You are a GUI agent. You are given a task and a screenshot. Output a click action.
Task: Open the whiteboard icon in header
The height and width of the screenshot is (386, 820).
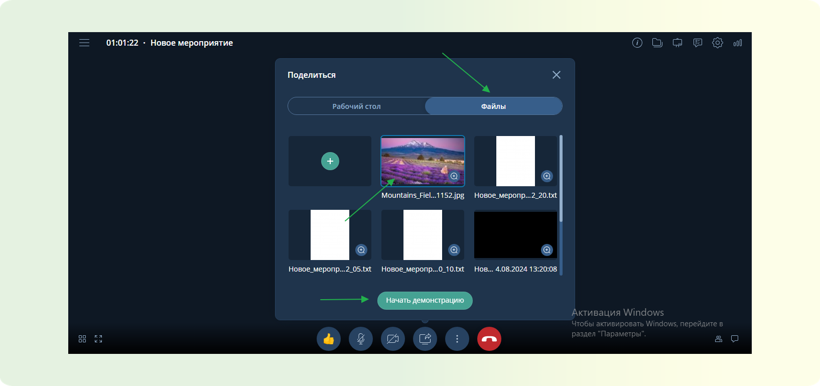(677, 43)
